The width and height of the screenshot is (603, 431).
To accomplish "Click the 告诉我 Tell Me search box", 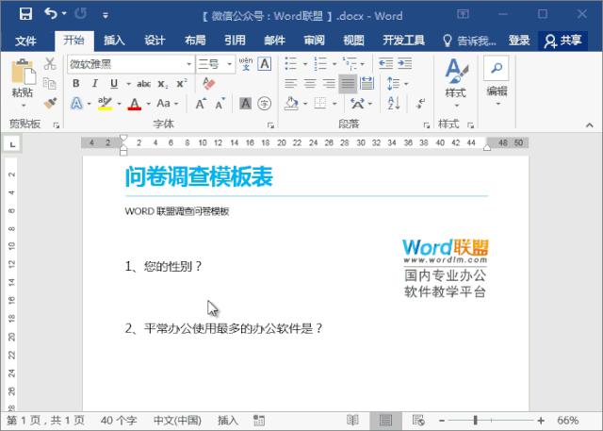I will [x=469, y=41].
